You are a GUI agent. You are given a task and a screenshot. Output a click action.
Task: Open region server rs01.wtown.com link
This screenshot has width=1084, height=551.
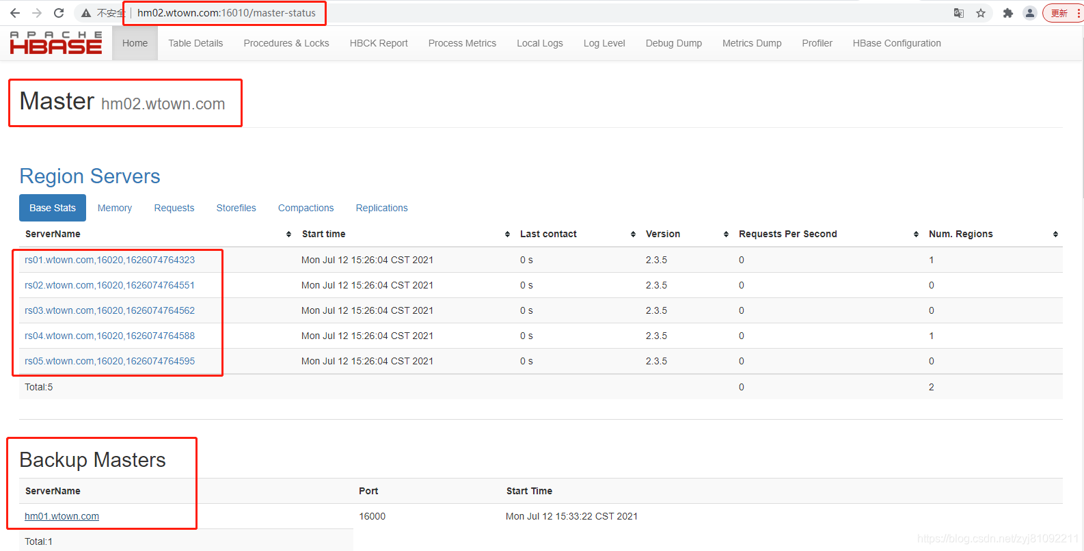[x=109, y=260]
